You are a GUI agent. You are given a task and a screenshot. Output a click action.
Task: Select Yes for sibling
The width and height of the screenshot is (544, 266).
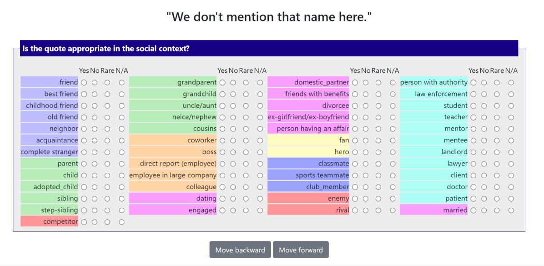[84, 199]
